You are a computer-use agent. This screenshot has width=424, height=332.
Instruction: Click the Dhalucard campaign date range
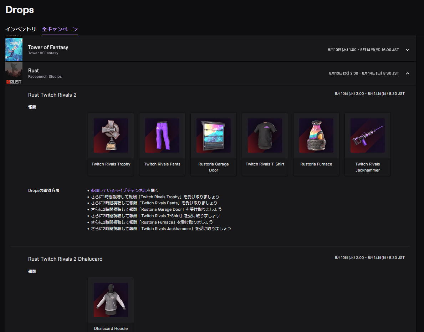pos(370,258)
